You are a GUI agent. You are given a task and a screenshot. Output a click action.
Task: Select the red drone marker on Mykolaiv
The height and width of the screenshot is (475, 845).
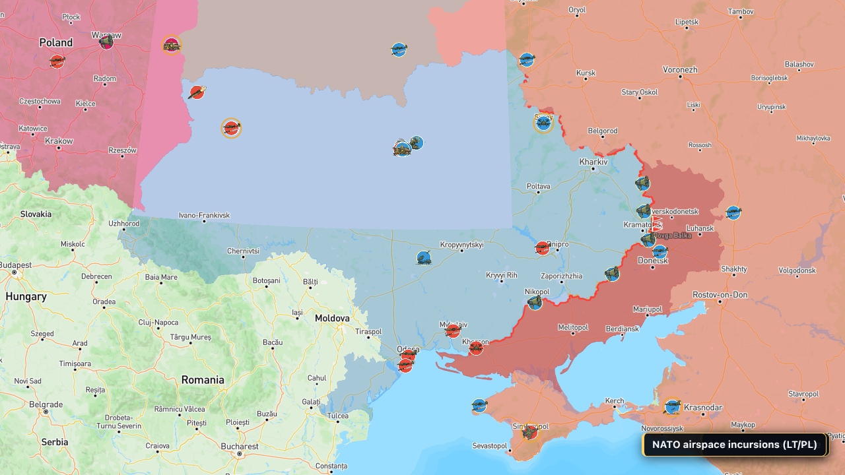point(453,331)
